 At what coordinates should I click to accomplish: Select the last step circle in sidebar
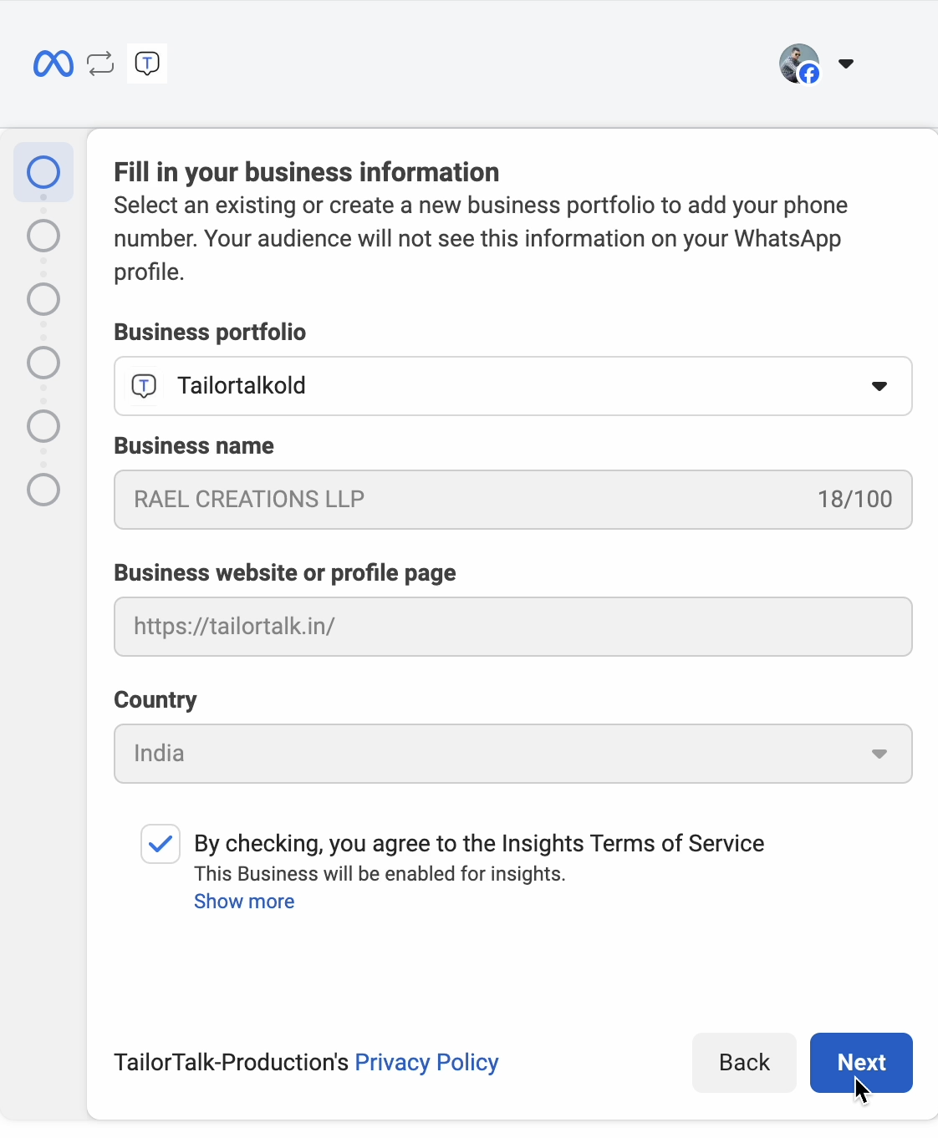tap(43, 490)
